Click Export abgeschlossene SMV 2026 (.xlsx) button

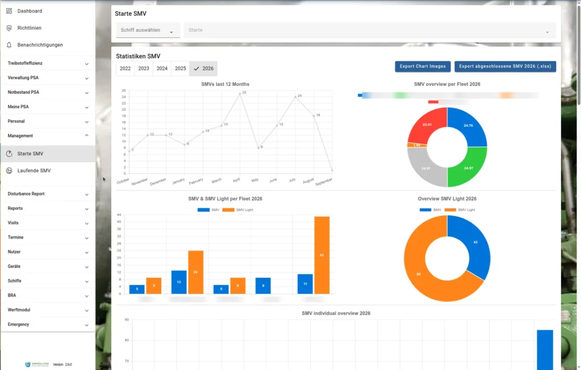click(505, 66)
